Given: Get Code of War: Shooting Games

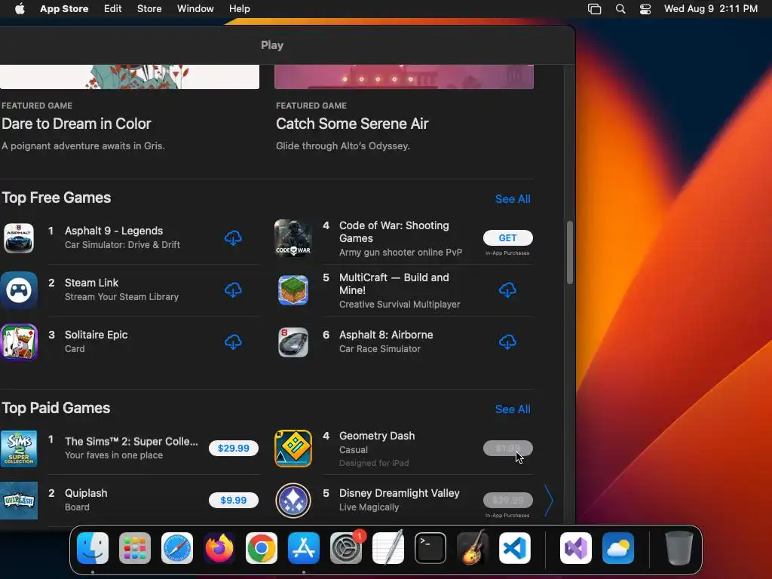Looking at the screenshot, I should [507, 237].
